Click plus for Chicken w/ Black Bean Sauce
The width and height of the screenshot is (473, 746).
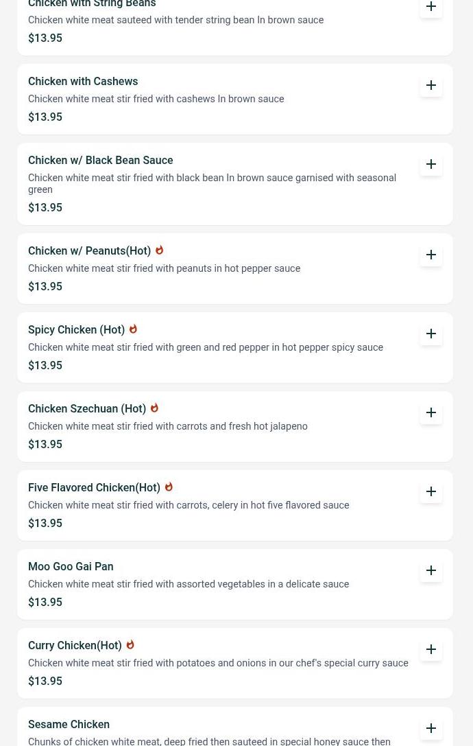pyautogui.click(x=431, y=164)
